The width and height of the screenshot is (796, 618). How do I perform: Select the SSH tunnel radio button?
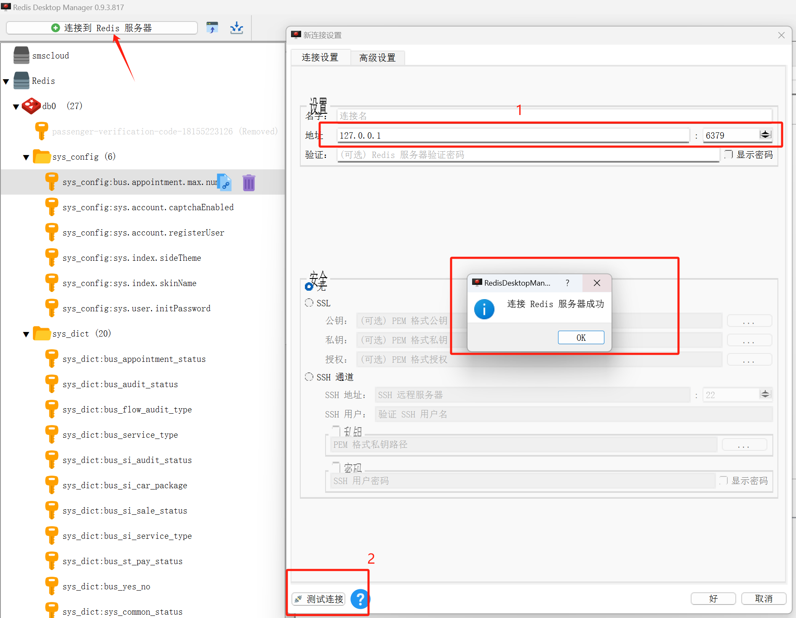coord(309,377)
